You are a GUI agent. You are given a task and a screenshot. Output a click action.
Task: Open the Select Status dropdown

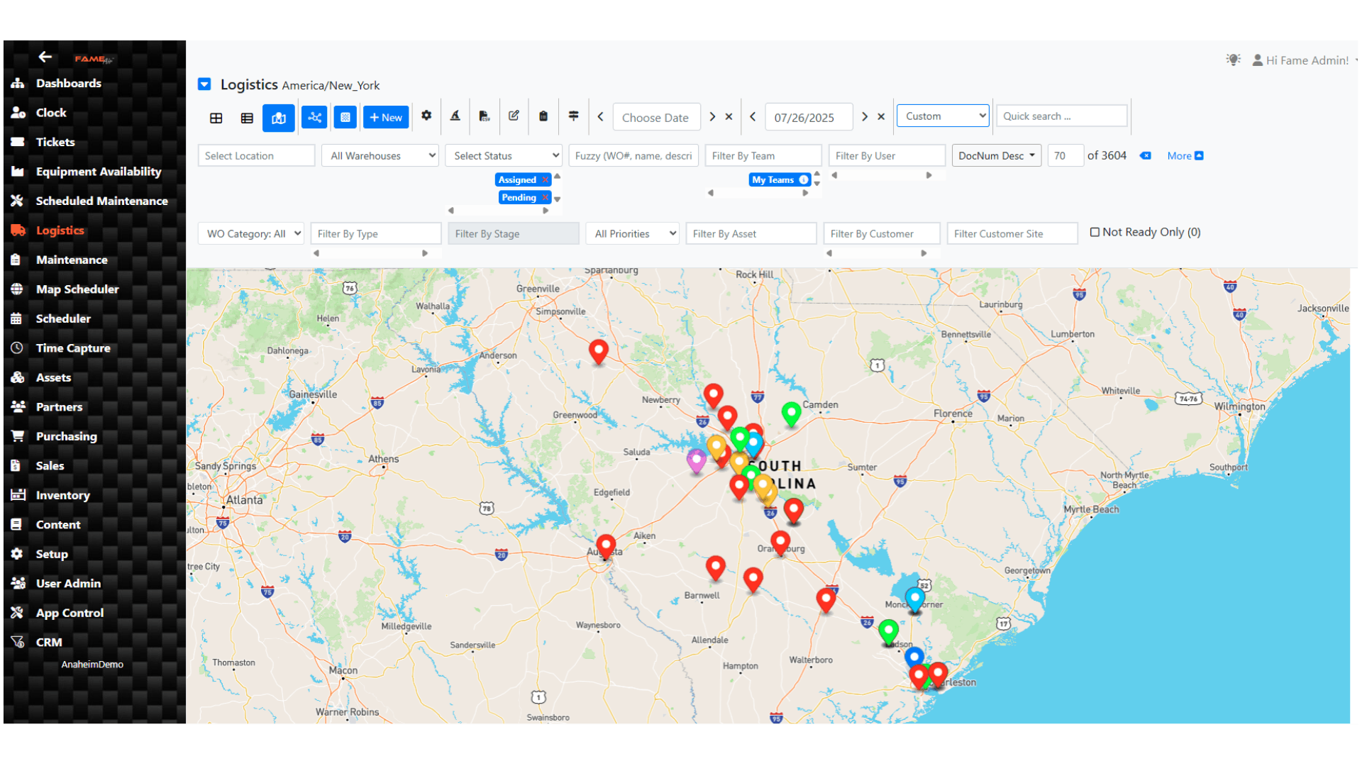coord(504,155)
